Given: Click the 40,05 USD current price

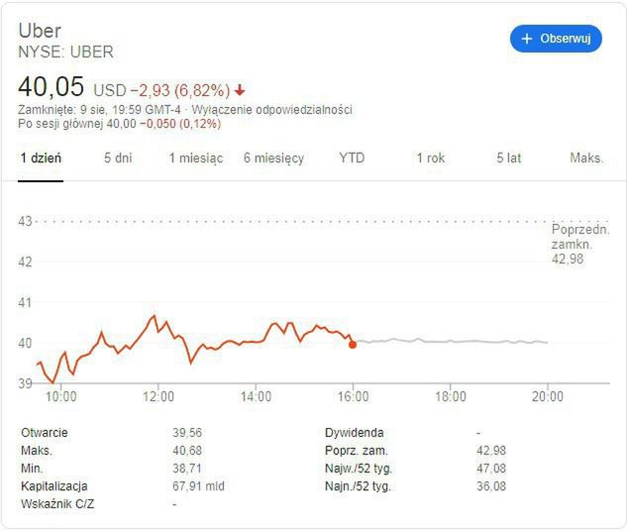Looking at the screenshot, I should (72, 87).
